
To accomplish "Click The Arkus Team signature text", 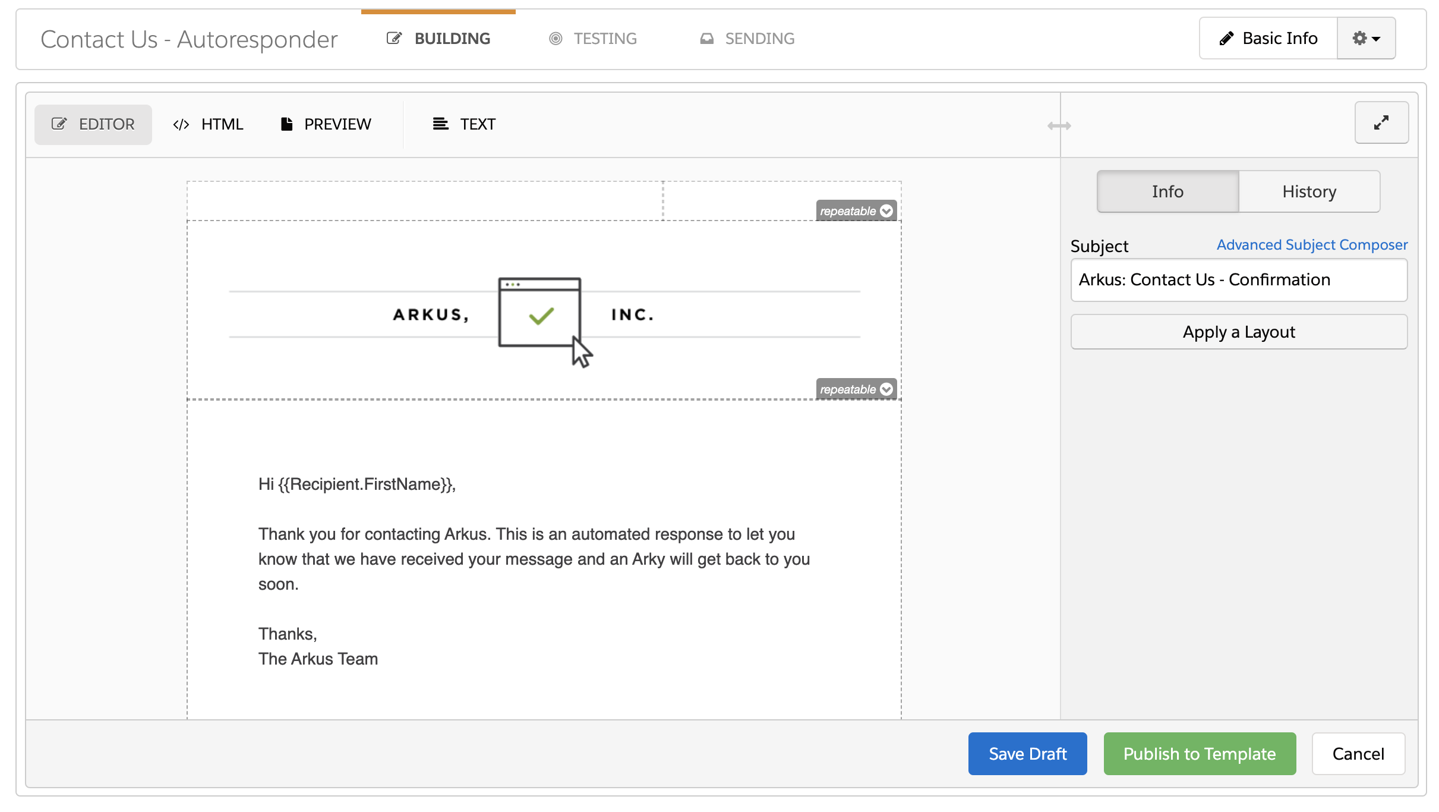I will pos(318,659).
